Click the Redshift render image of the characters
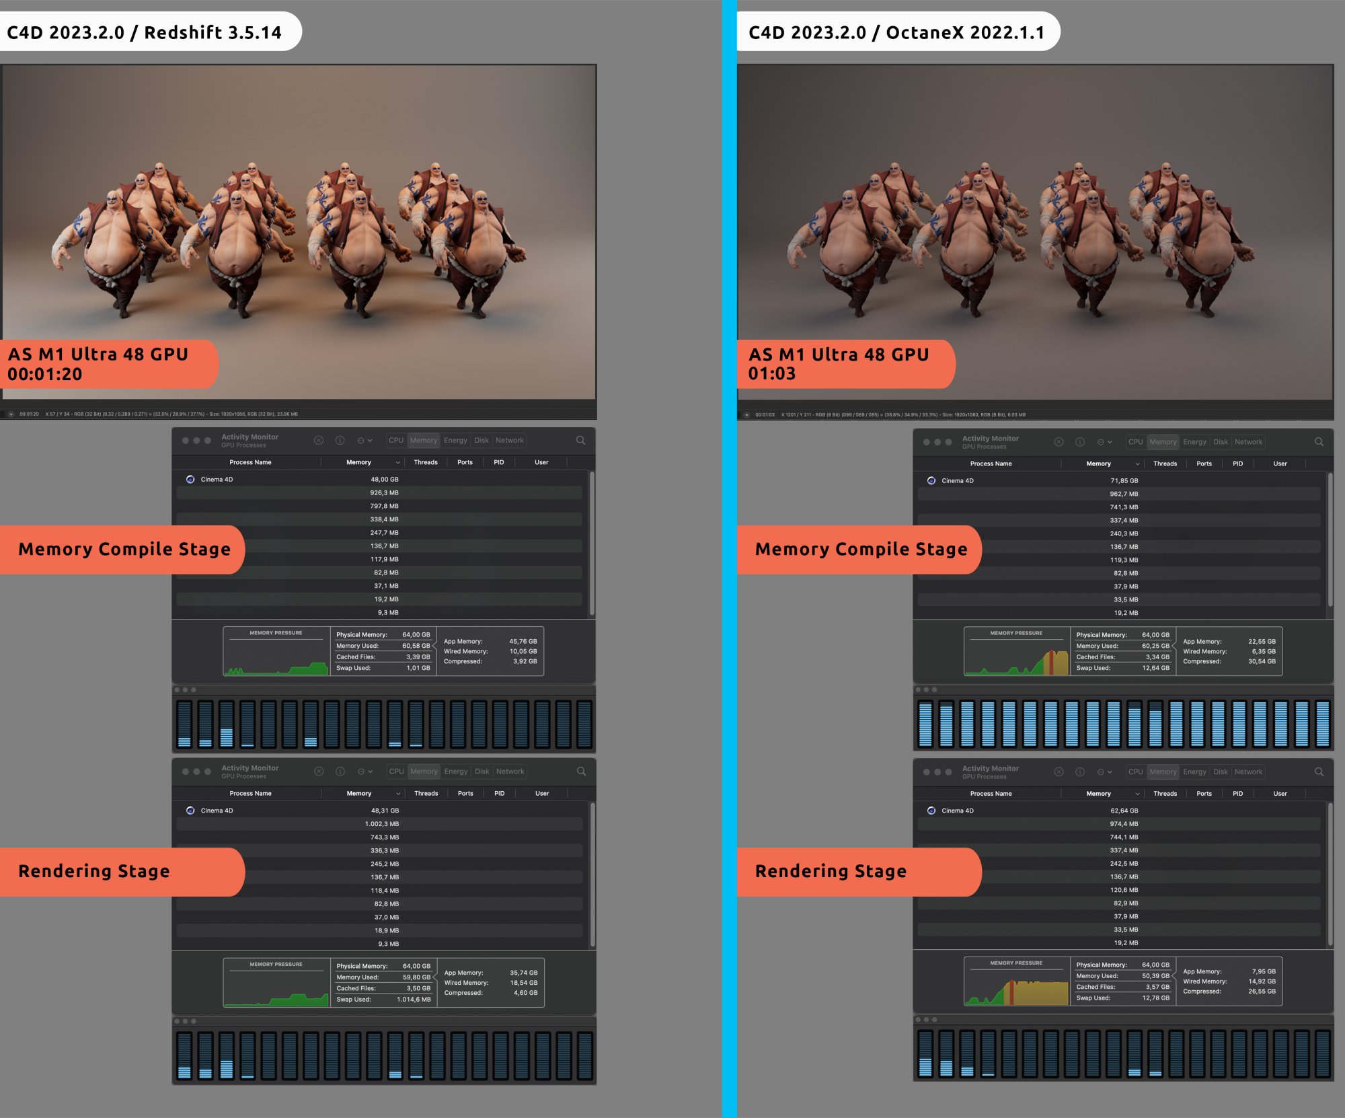This screenshot has width=1345, height=1118. coord(299,232)
